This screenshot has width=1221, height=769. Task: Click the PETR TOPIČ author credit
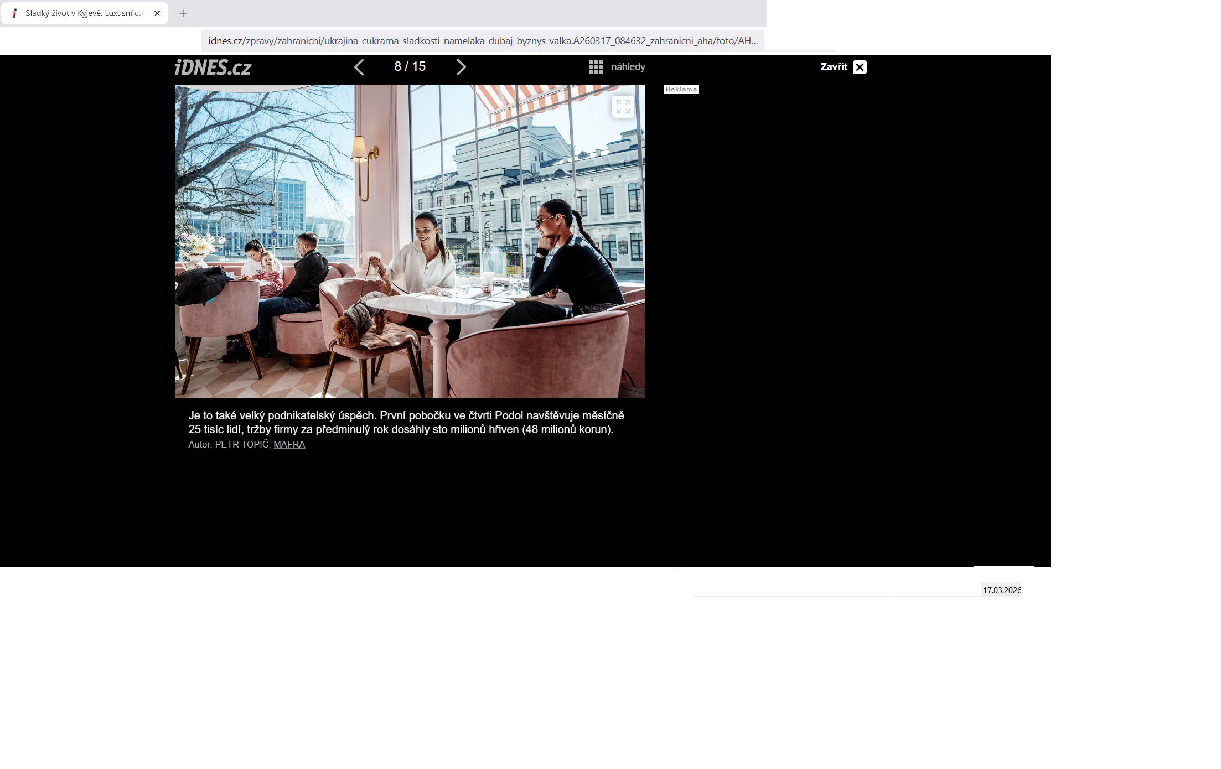coord(241,445)
